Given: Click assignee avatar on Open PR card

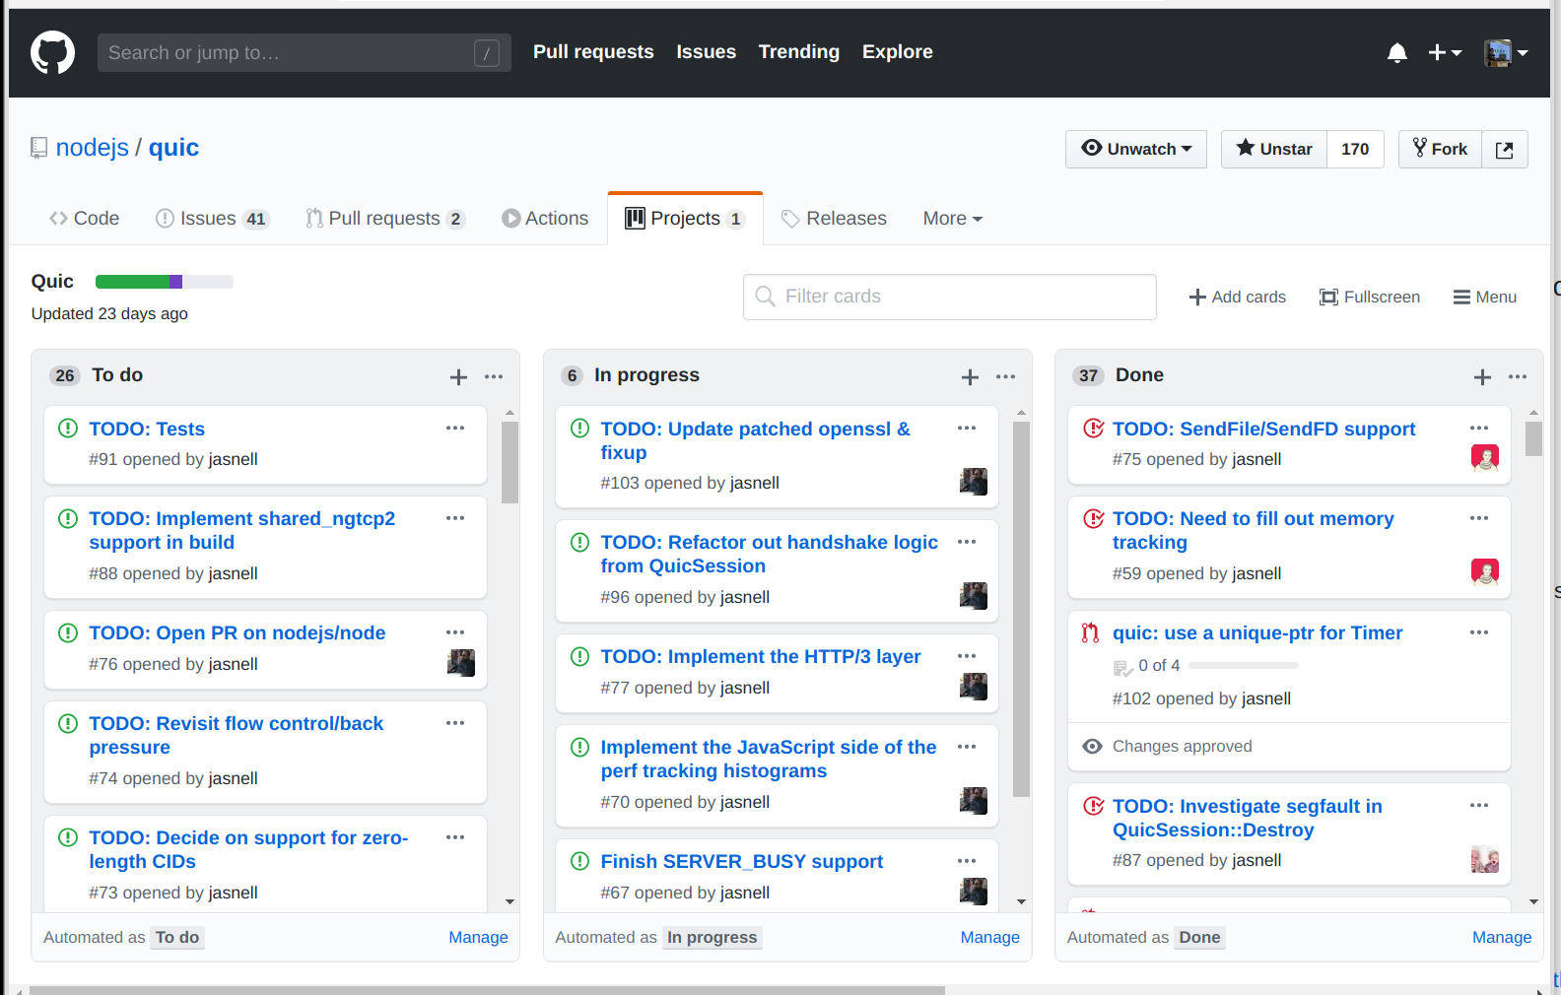Looking at the screenshot, I should [x=461, y=663].
